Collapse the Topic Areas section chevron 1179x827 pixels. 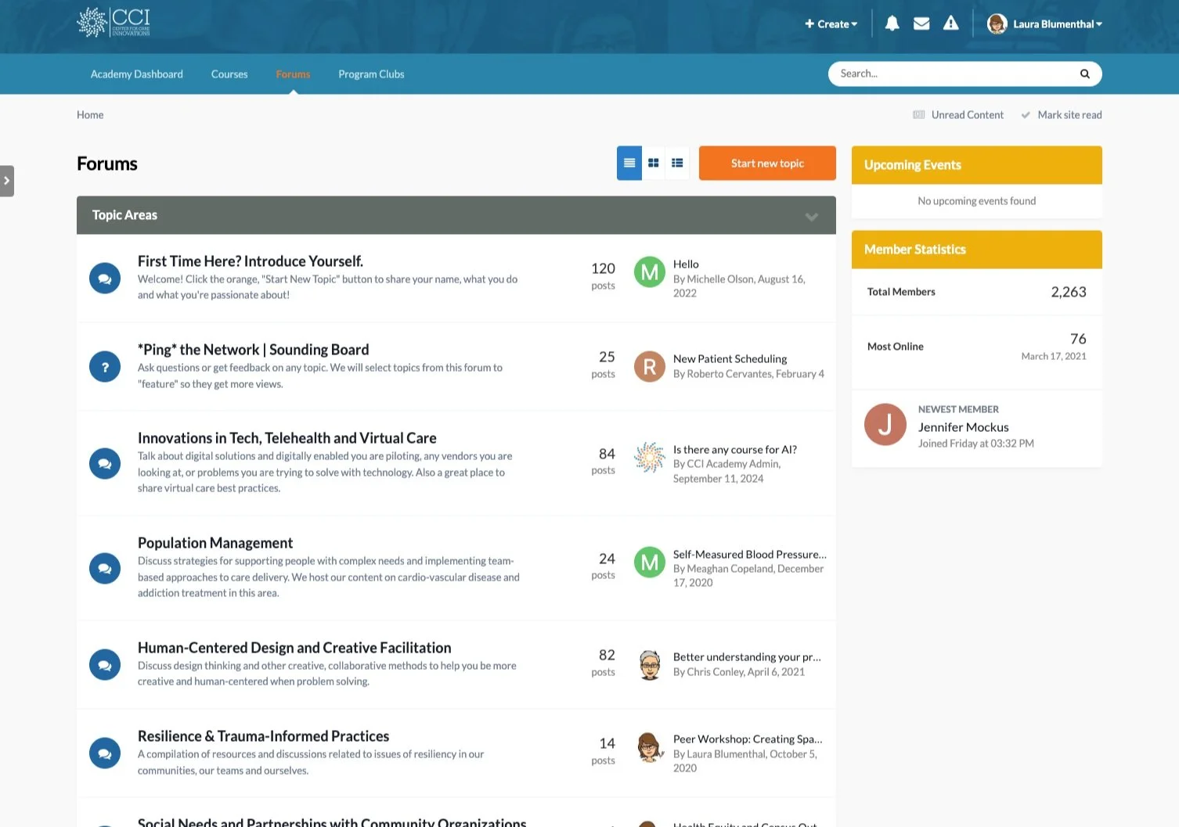click(812, 216)
